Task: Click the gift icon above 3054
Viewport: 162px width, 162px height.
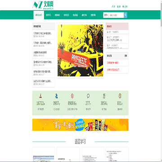Action: coord(104,96)
